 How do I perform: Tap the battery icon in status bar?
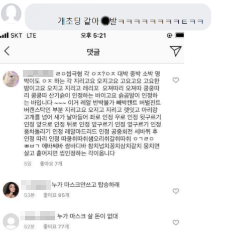click(x=179, y=35)
